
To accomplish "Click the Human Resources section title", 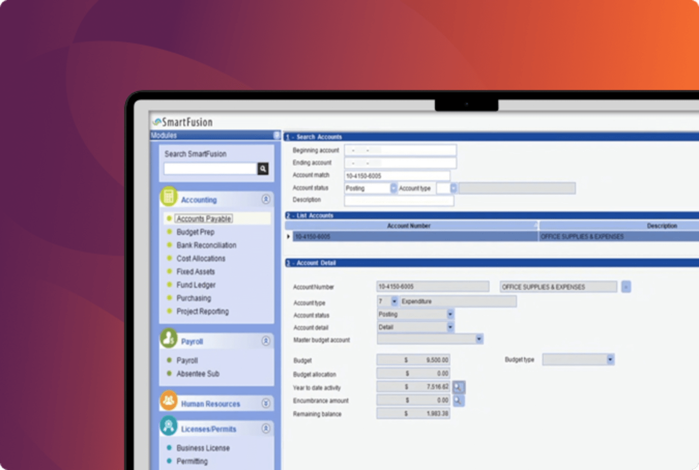I will 210,404.
